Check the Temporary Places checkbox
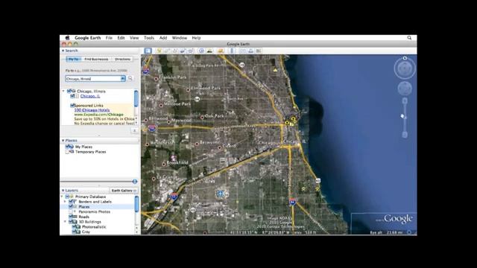Screen dimensions: 477x268 click(68, 152)
